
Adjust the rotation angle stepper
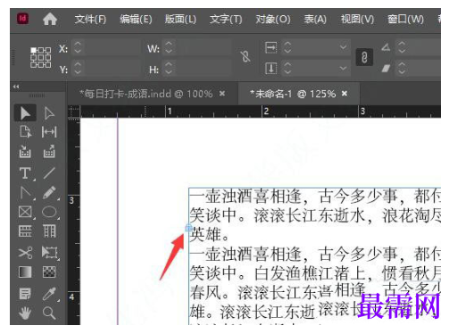tap(402, 47)
